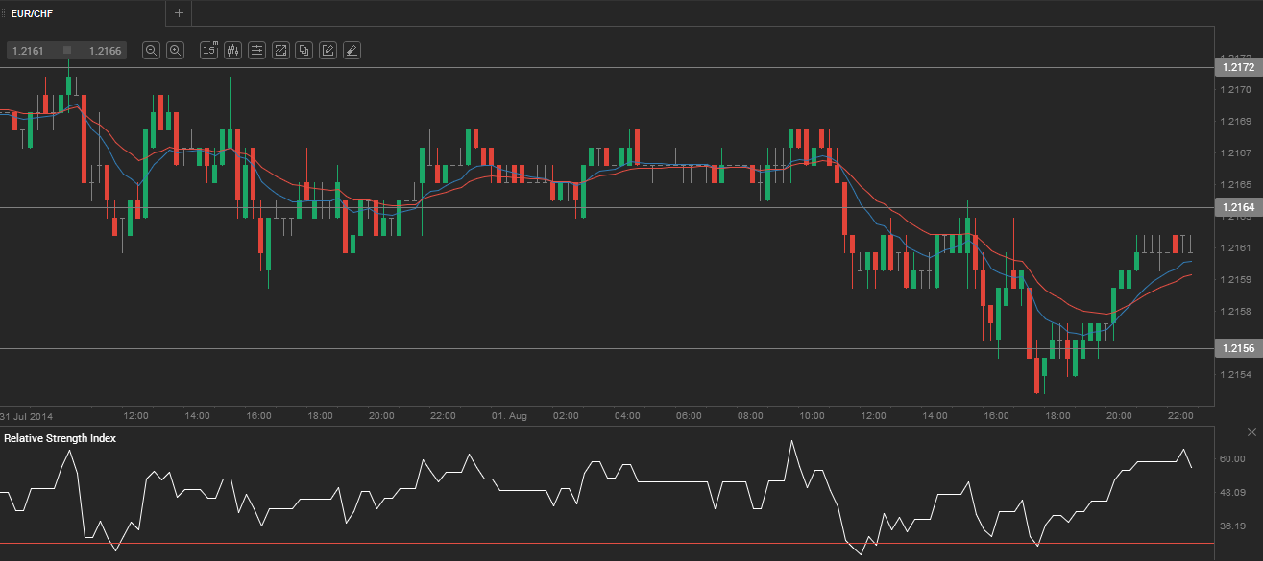Image resolution: width=1263 pixels, height=561 pixels.
Task: Click the overlapping squares copy icon
Action: 304,51
